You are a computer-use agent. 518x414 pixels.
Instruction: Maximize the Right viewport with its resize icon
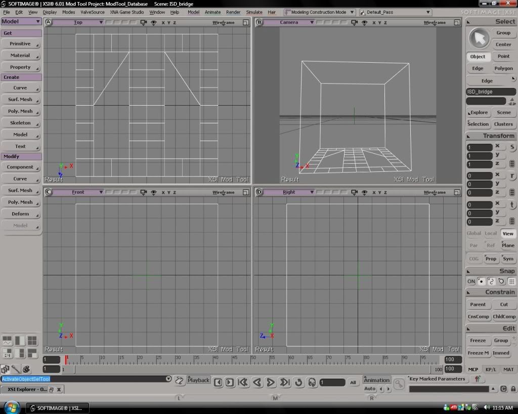coord(457,192)
